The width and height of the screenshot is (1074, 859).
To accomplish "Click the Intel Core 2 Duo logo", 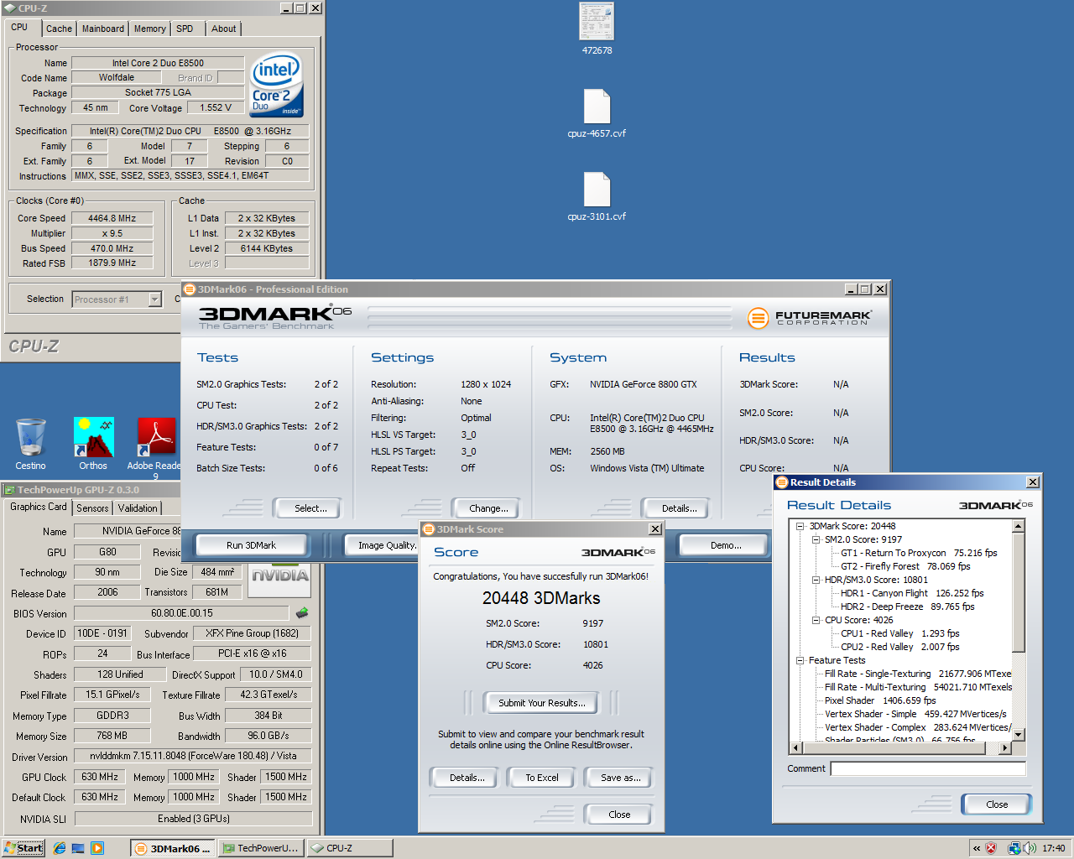I will 277,86.
